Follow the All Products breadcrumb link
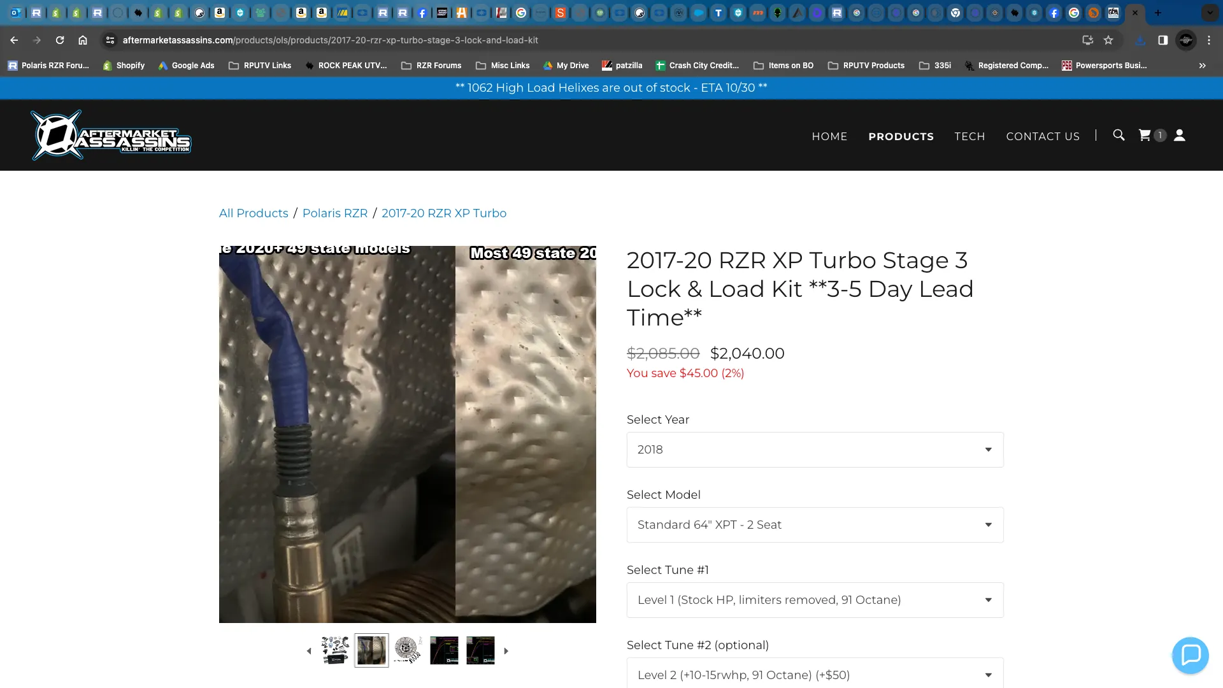 click(254, 213)
